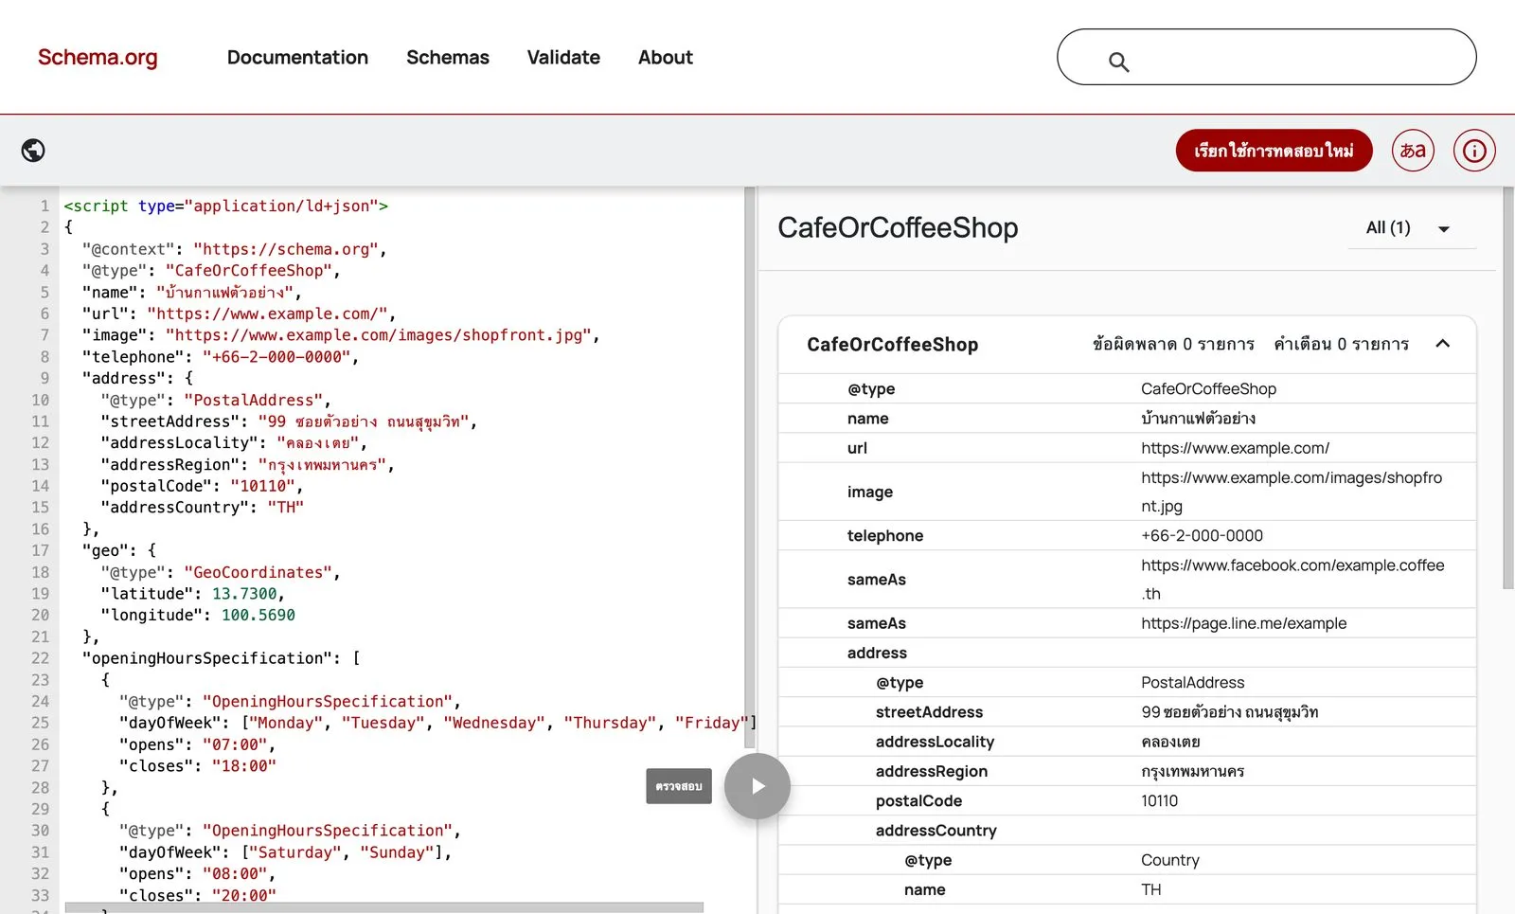1515x914 pixels.
Task: Click the errors count text in the card header
Action: pyautogui.click(x=1173, y=344)
